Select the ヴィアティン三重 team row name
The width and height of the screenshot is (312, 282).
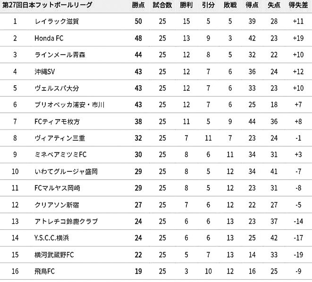[59, 138]
